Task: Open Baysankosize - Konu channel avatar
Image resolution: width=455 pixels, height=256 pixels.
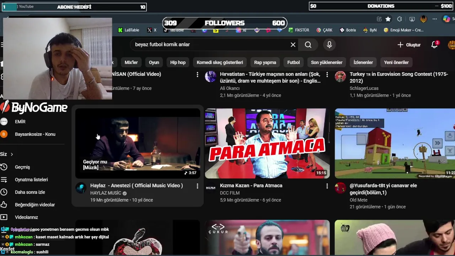Action: pos(4,134)
